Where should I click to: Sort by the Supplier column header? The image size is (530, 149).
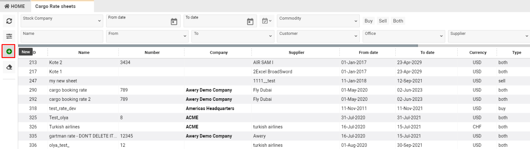(x=296, y=53)
